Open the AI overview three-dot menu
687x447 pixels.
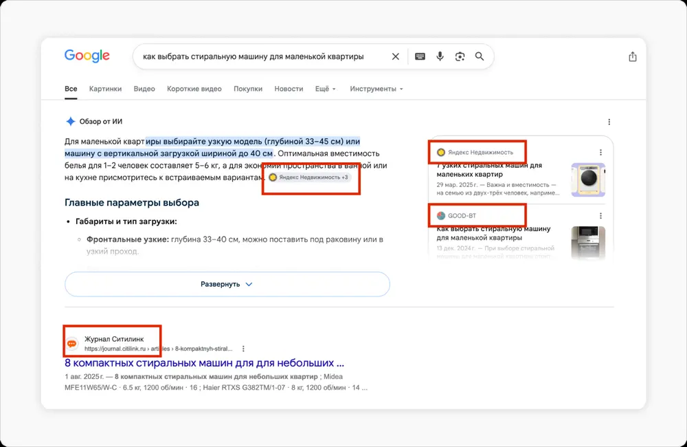609,122
